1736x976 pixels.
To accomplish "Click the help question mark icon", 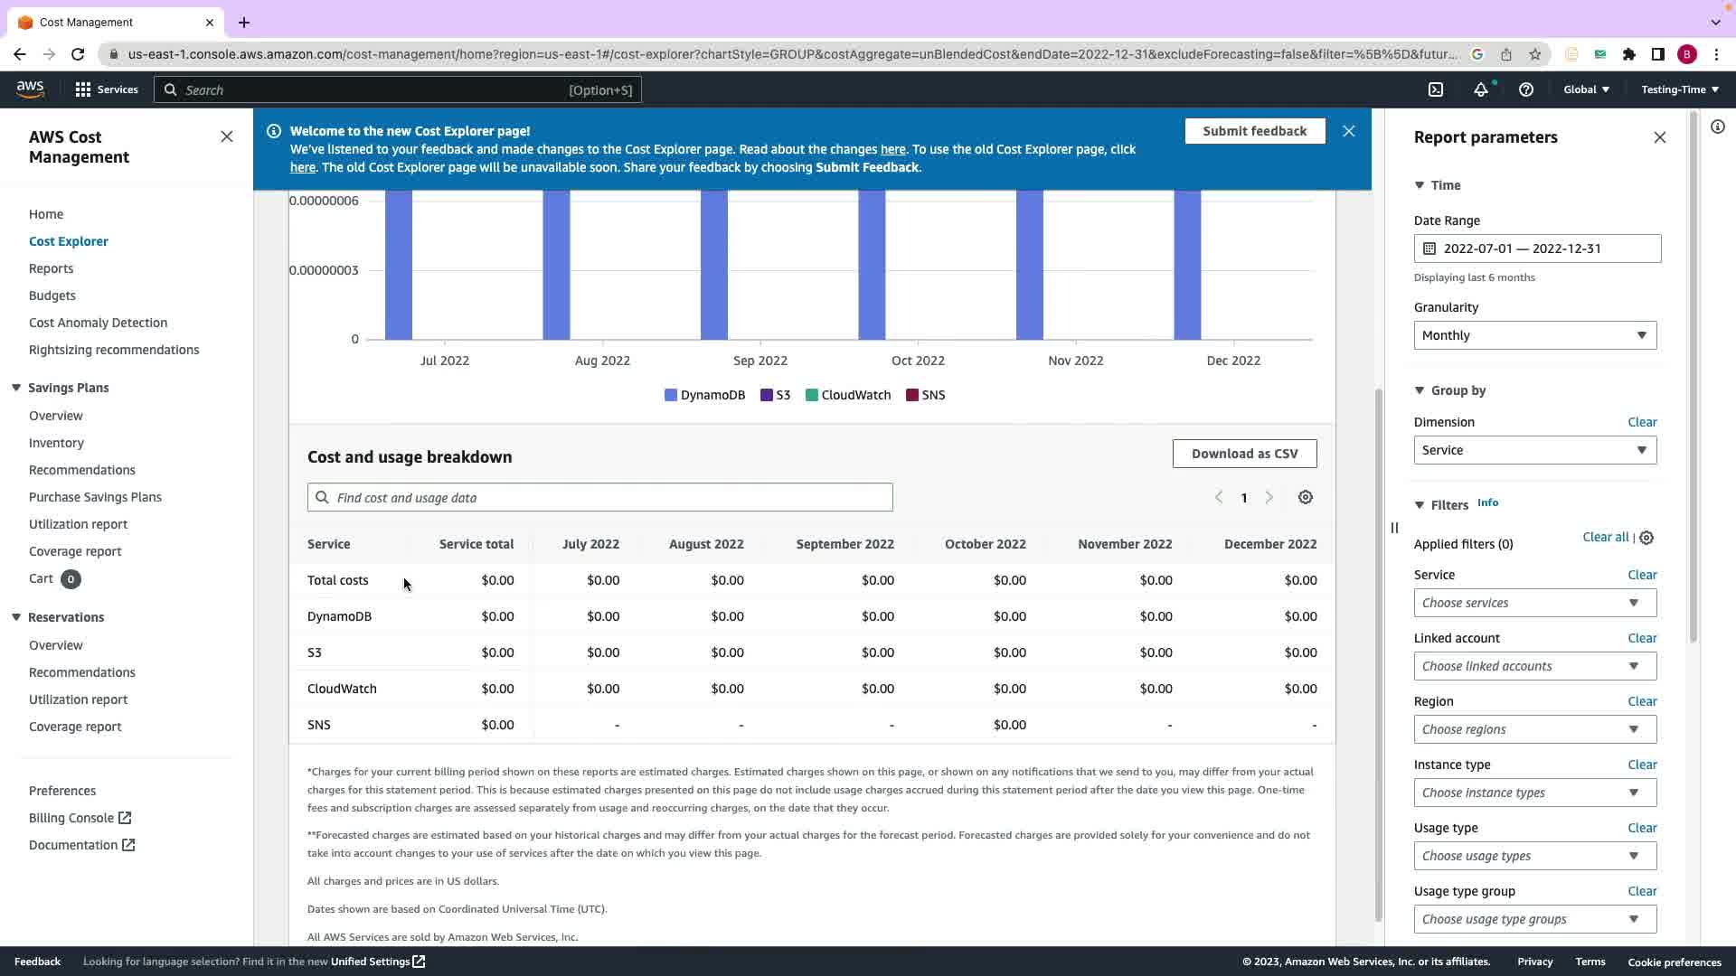I will (x=1526, y=89).
